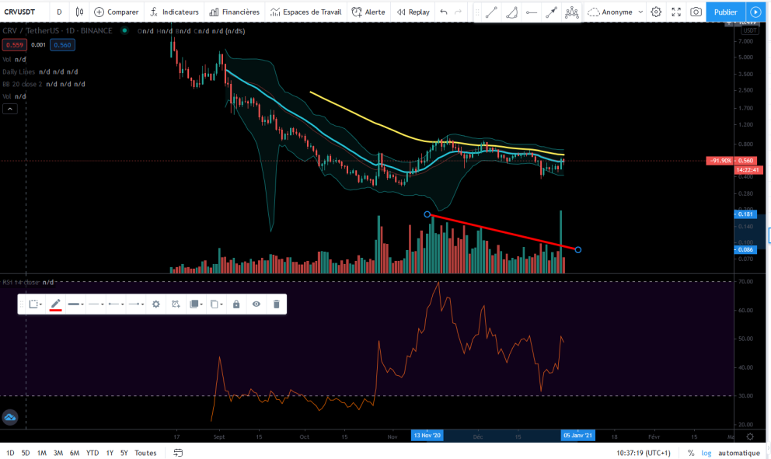Change line color with red pencil swatch
This screenshot has width=771, height=459.
(x=55, y=304)
